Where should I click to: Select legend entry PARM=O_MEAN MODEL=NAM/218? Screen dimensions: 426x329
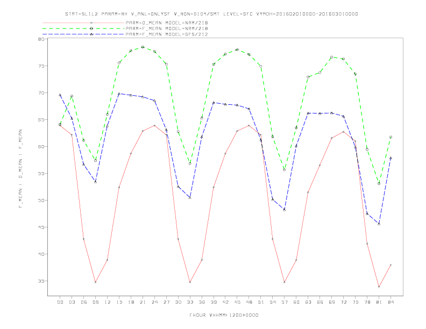point(167,23)
